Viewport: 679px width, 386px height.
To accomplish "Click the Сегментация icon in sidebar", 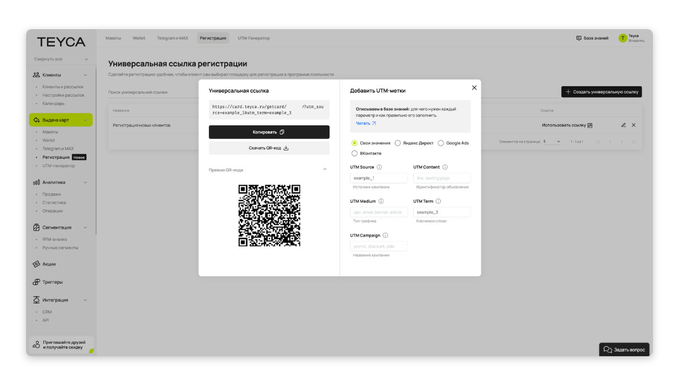I will point(36,227).
